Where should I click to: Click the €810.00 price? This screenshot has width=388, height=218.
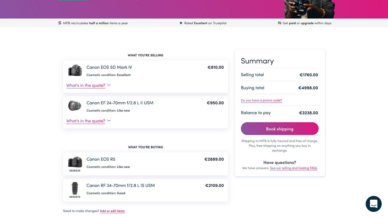216,67
